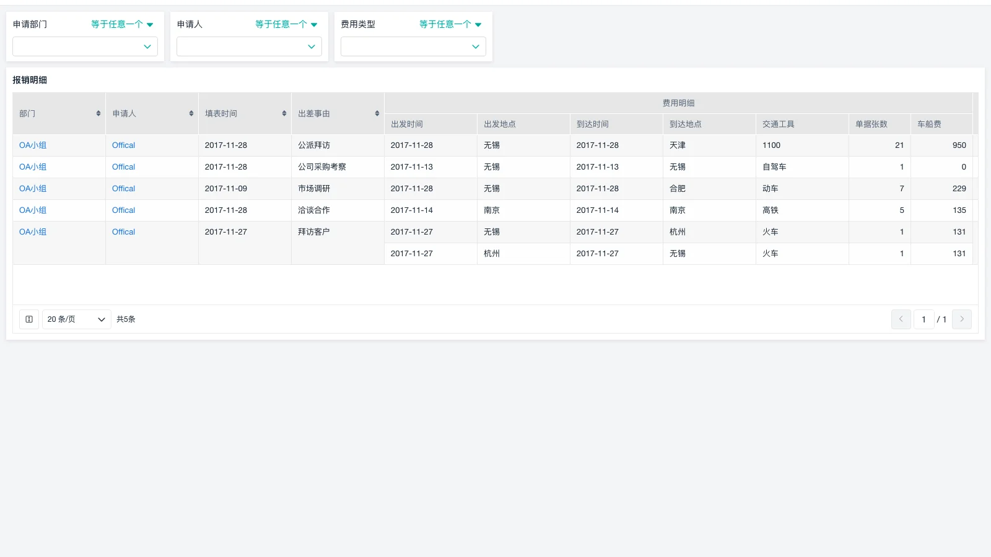Open the 20 条/页 page size dropdown
The image size is (991, 557).
pyautogui.click(x=76, y=319)
